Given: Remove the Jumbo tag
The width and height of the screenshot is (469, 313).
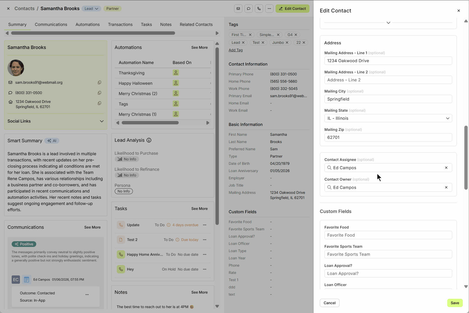Looking at the screenshot, I should [x=287, y=42].
